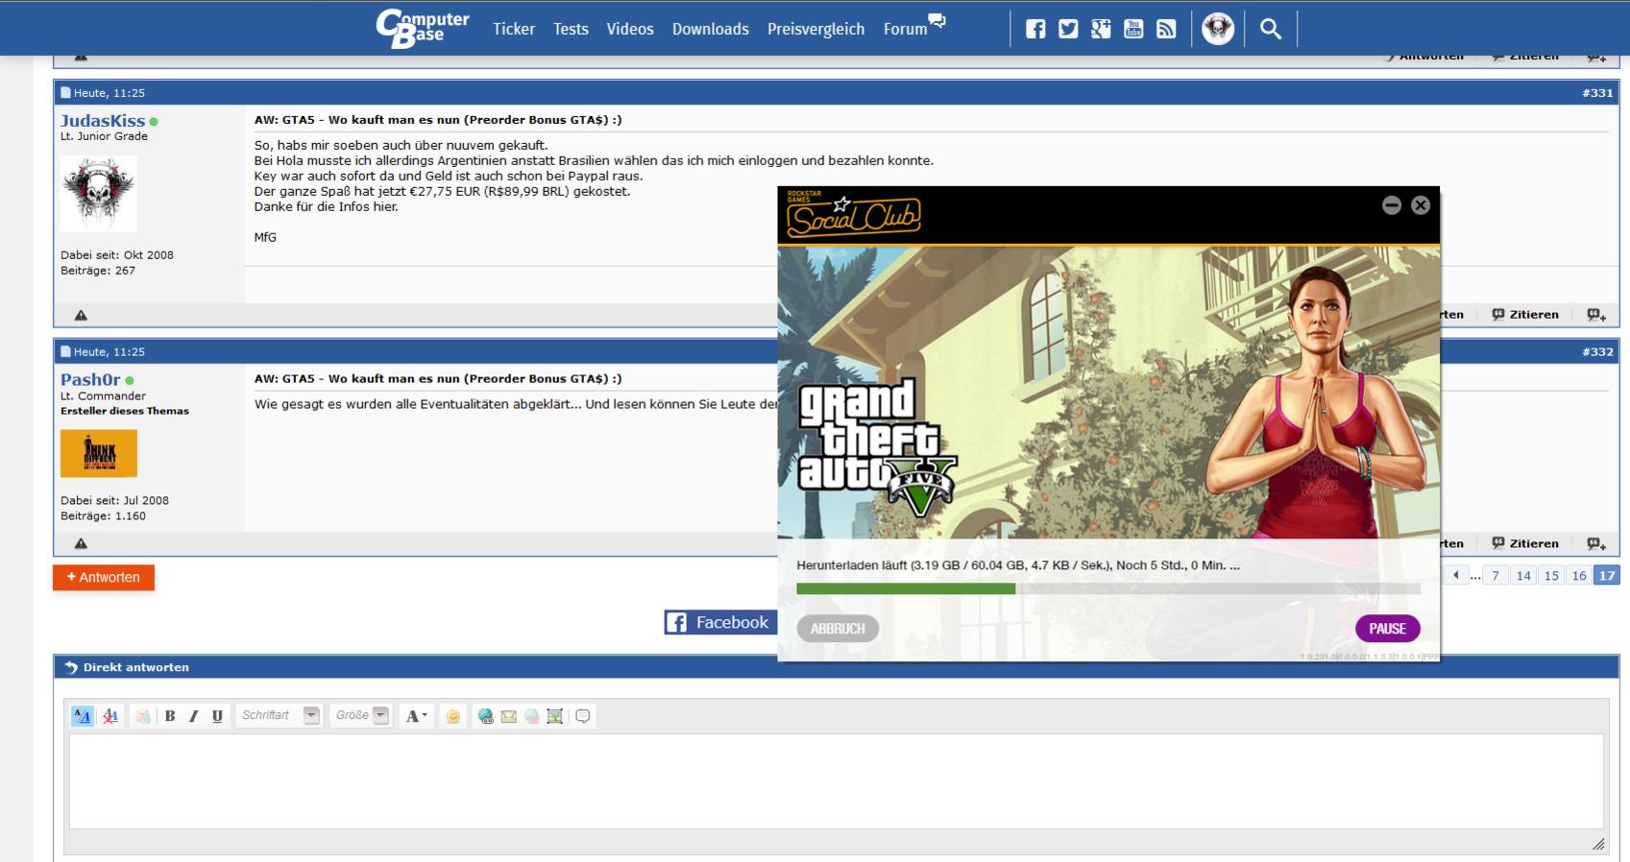Viewport: 1630px width, 862px height.
Task: Go to page 14 of the thread
Action: [1523, 576]
